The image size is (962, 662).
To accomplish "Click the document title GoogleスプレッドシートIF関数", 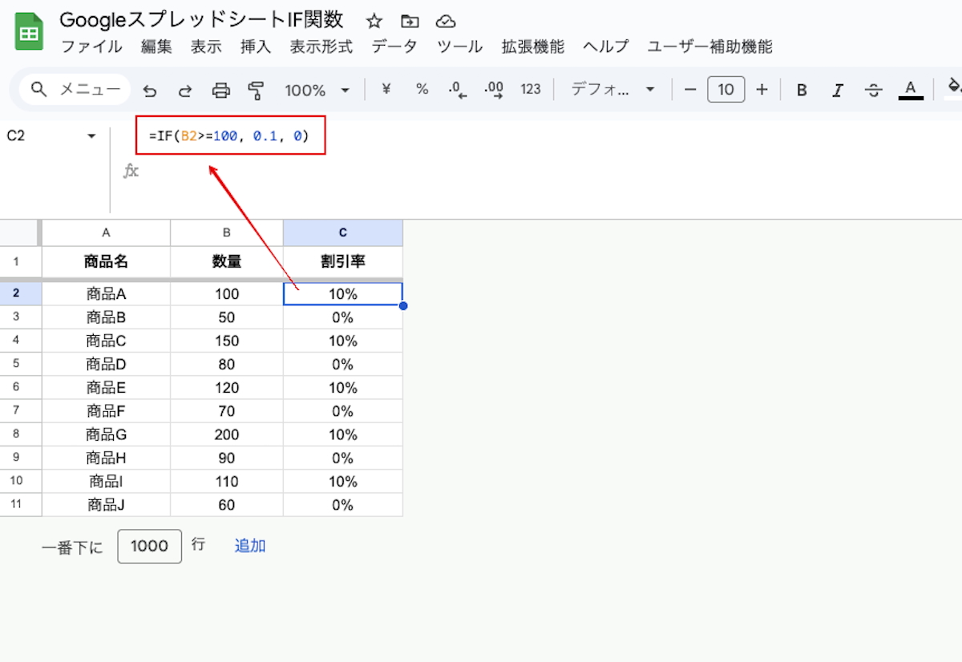I will [x=201, y=20].
